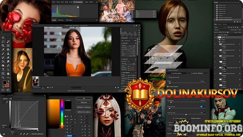
Task: Click the Change Screen Mode icon
Action: click(8, 90)
